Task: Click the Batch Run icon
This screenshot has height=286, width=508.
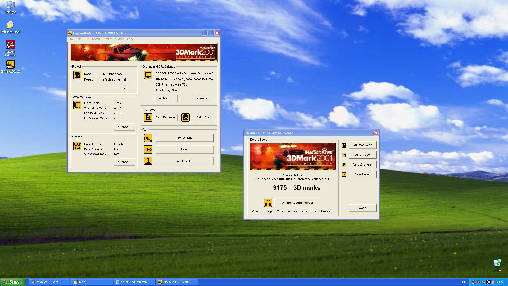Action: pyautogui.click(x=185, y=117)
